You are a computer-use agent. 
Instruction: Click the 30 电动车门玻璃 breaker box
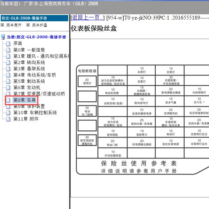click(x=87, y=111)
